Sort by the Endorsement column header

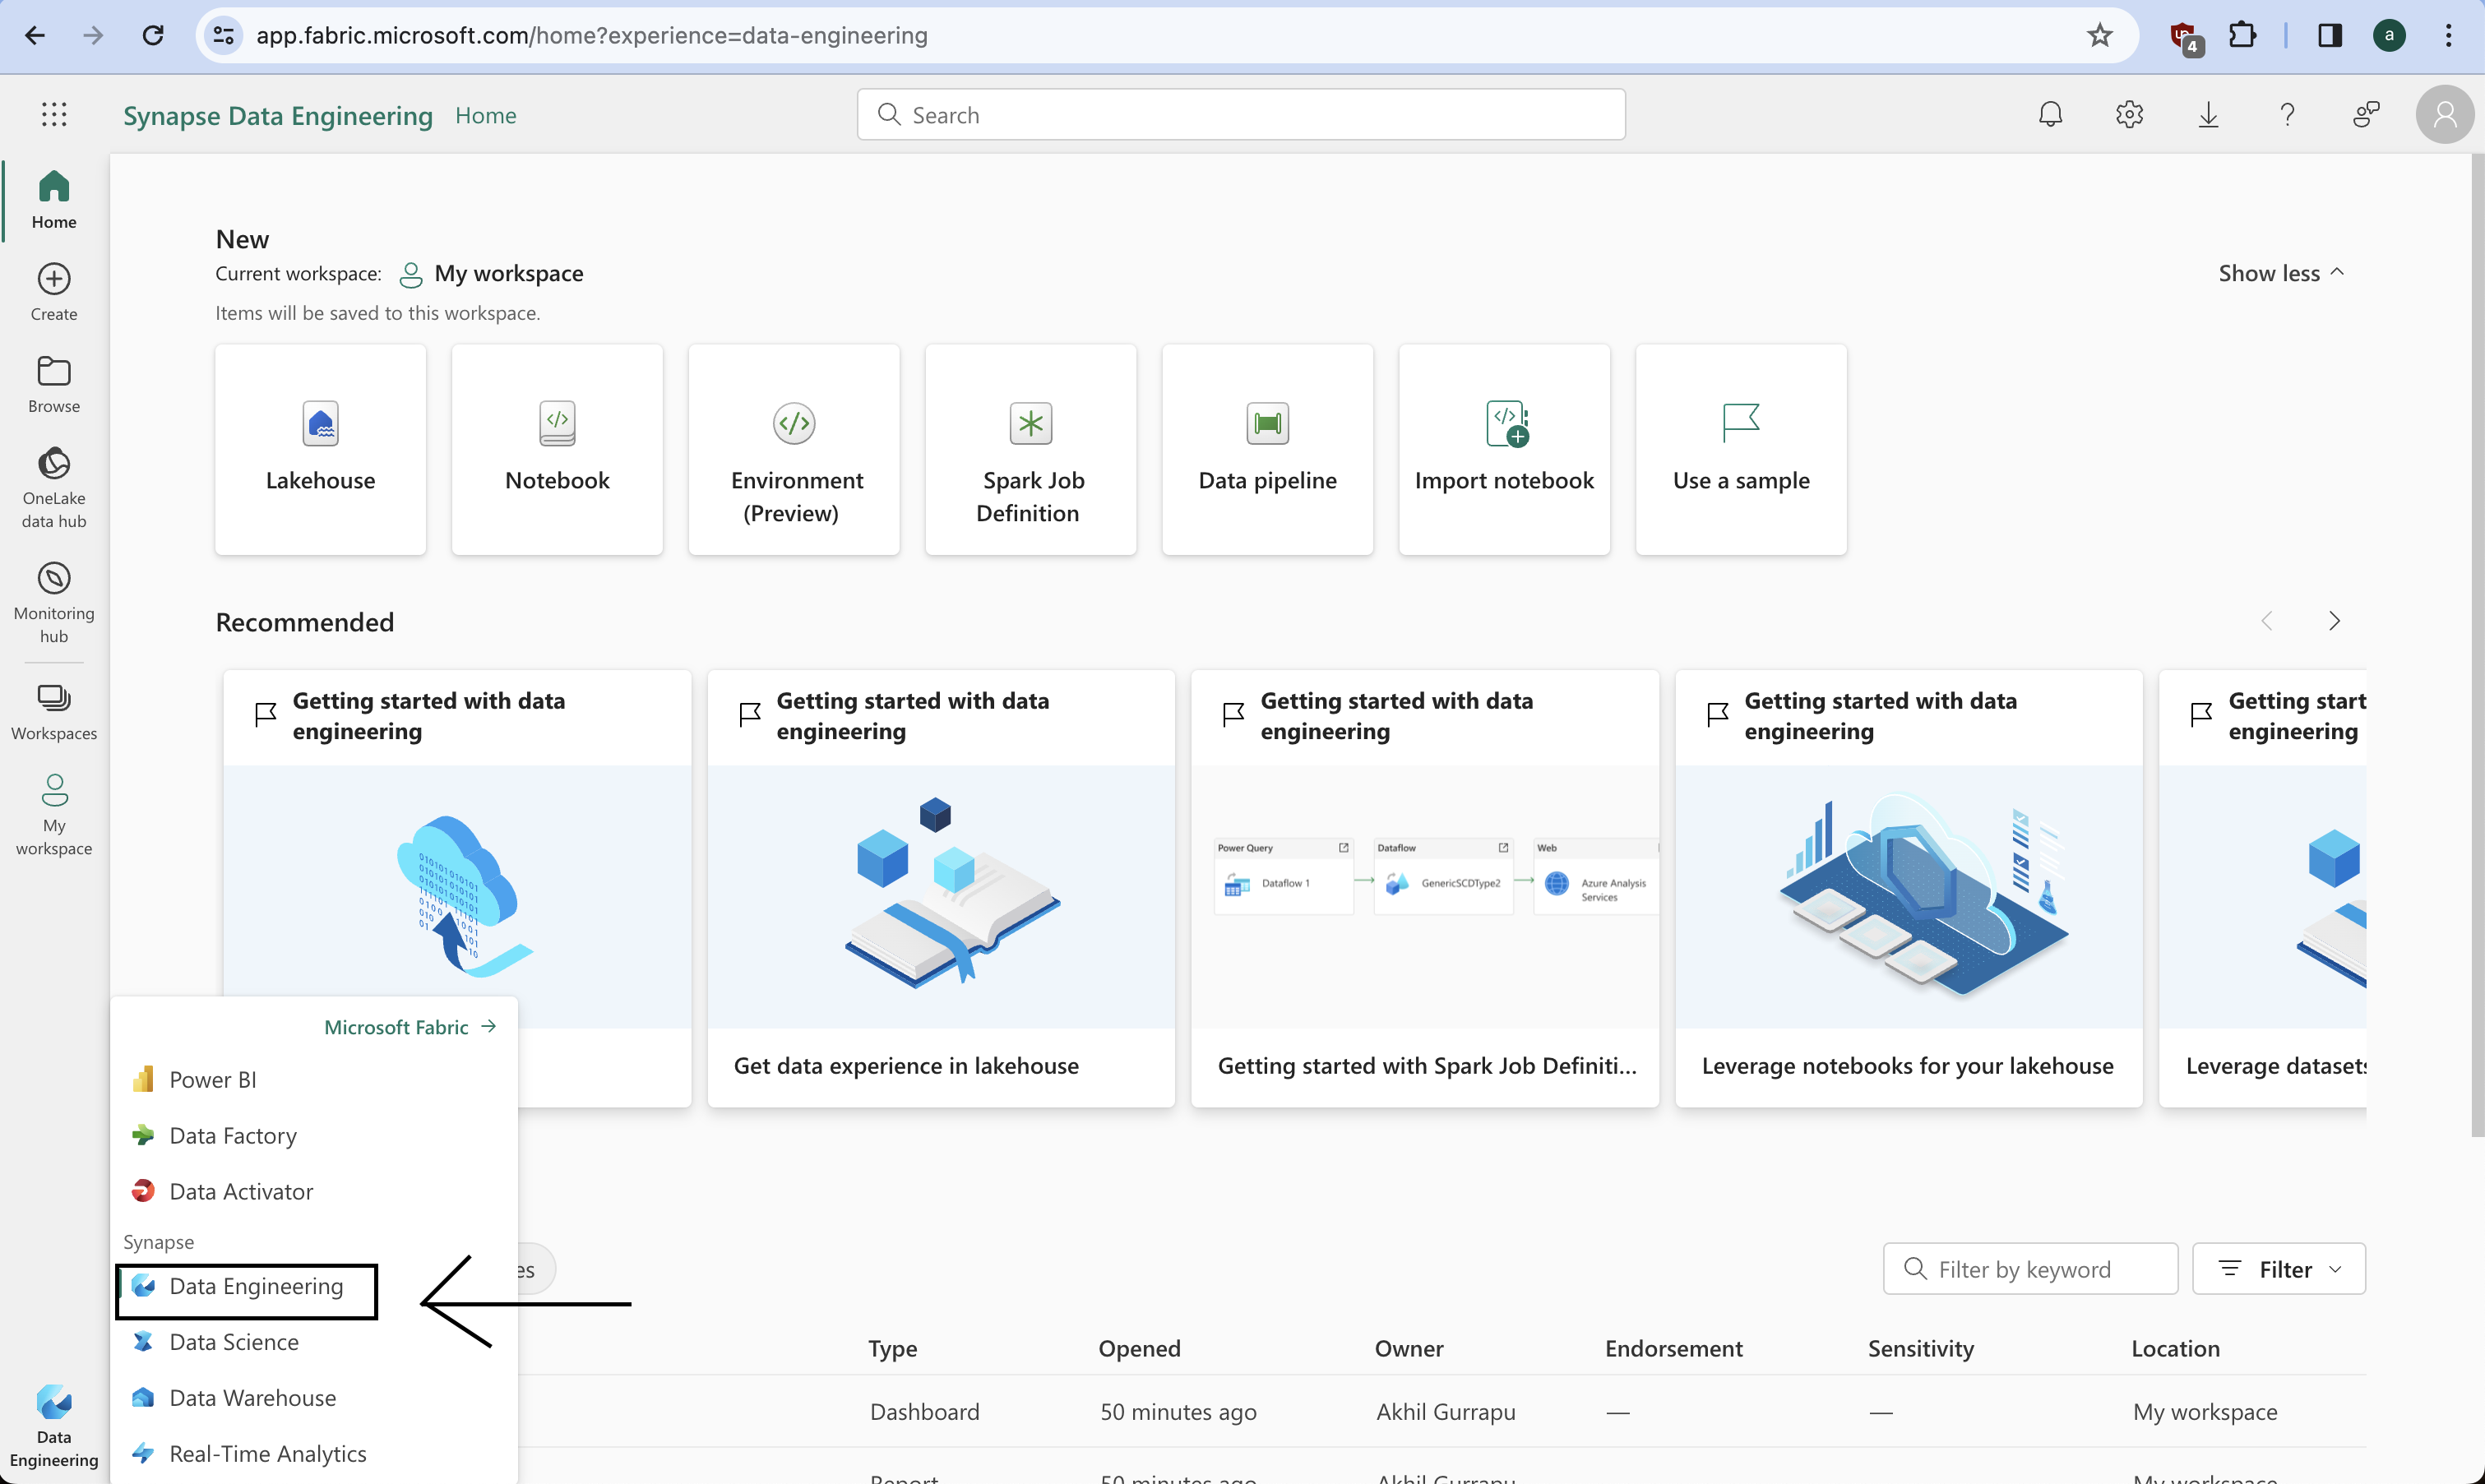[1673, 1348]
